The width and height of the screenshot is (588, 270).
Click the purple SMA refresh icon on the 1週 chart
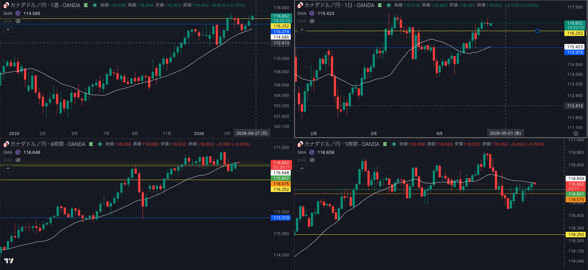(18, 13)
